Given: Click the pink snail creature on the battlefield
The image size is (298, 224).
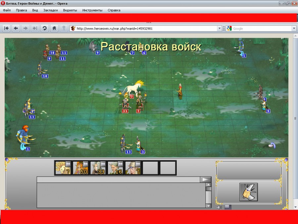Looking at the screenshot, I should (x=272, y=145).
